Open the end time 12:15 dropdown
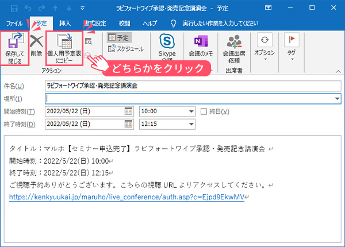This screenshot has height=247, width=345. (191, 124)
